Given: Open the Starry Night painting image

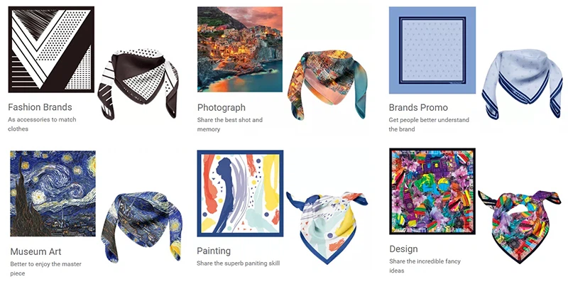Looking at the screenshot, I should (x=53, y=193).
